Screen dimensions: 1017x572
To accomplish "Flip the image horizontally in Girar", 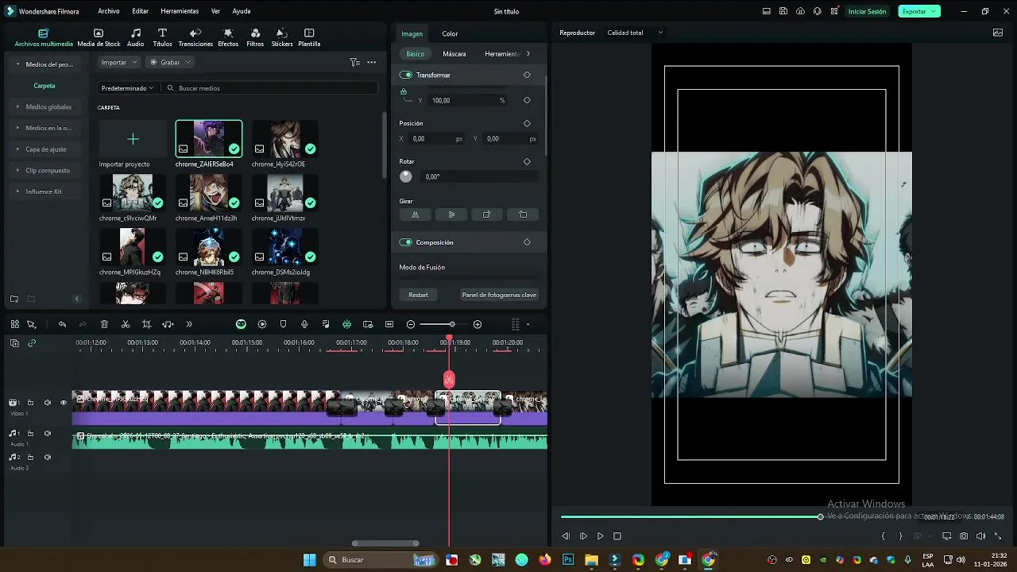I will click(415, 214).
